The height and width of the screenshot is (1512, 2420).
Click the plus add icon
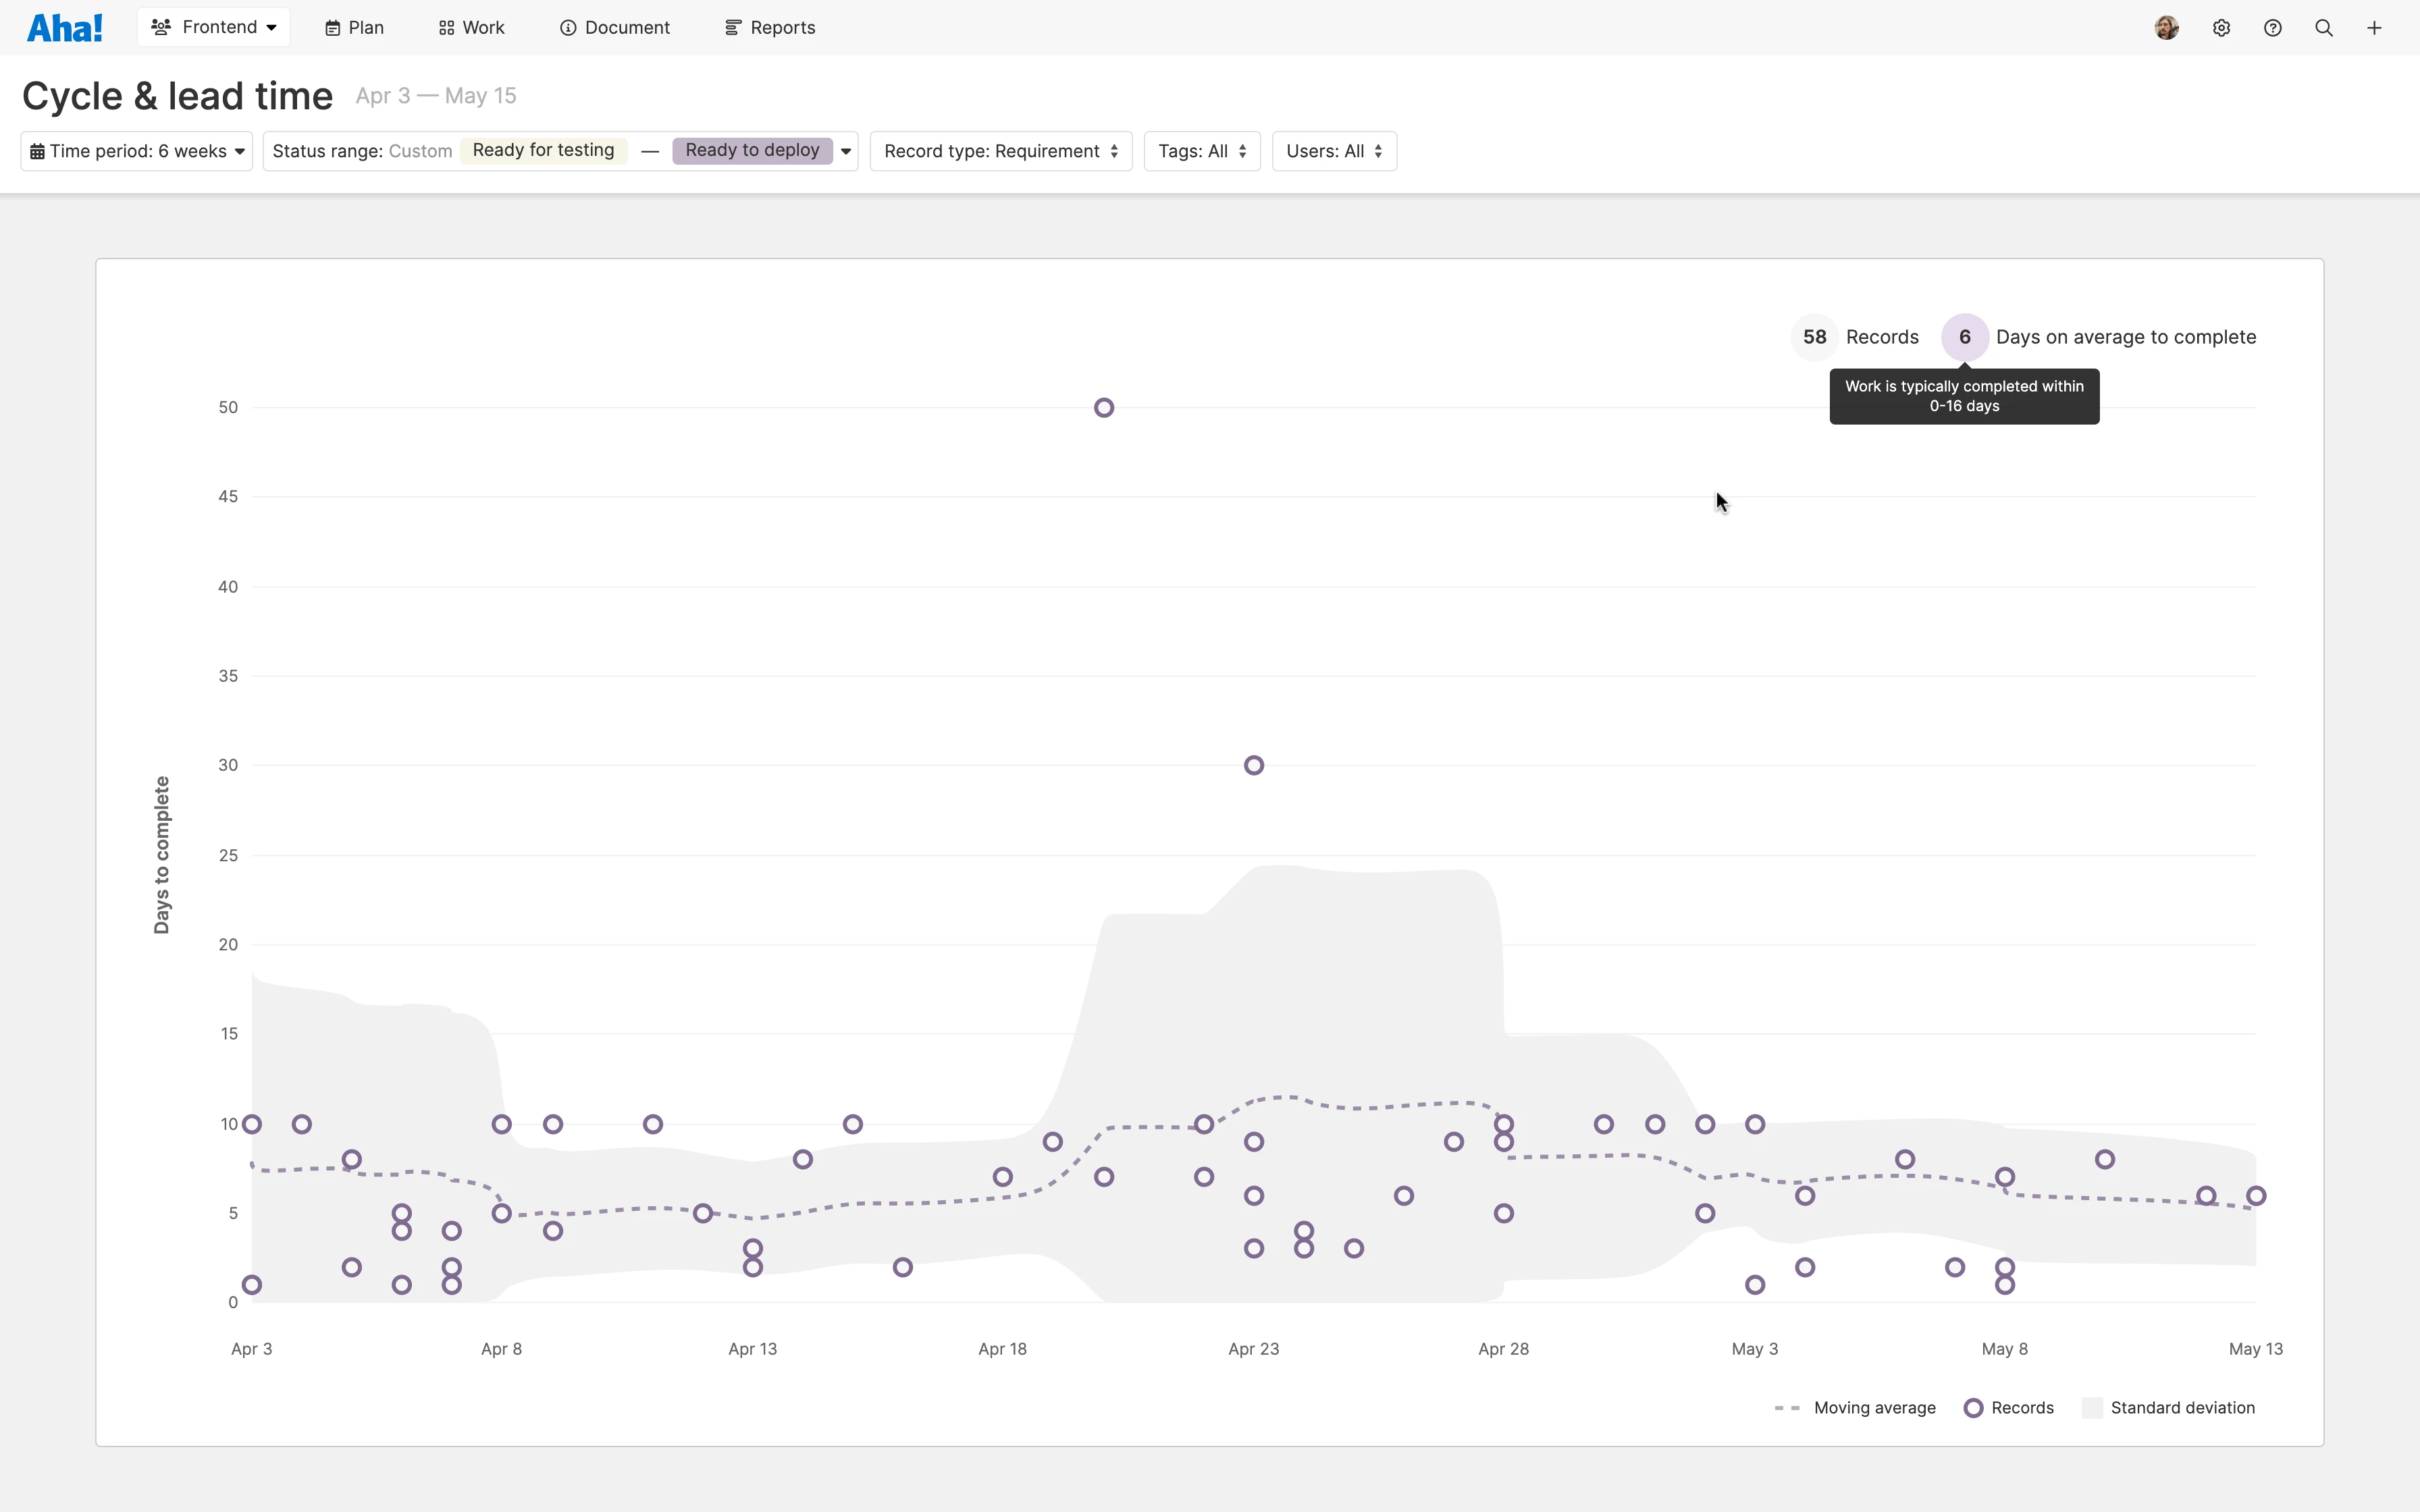click(2374, 28)
